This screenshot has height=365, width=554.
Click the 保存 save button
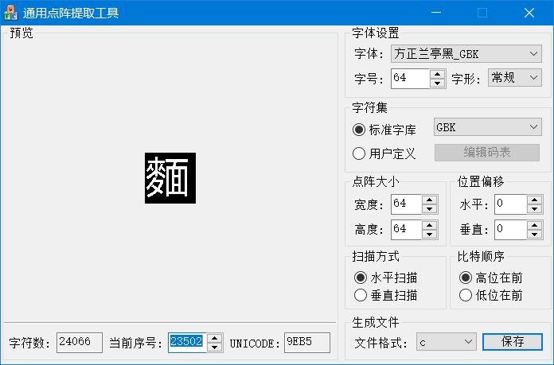[x=513, y=342]
